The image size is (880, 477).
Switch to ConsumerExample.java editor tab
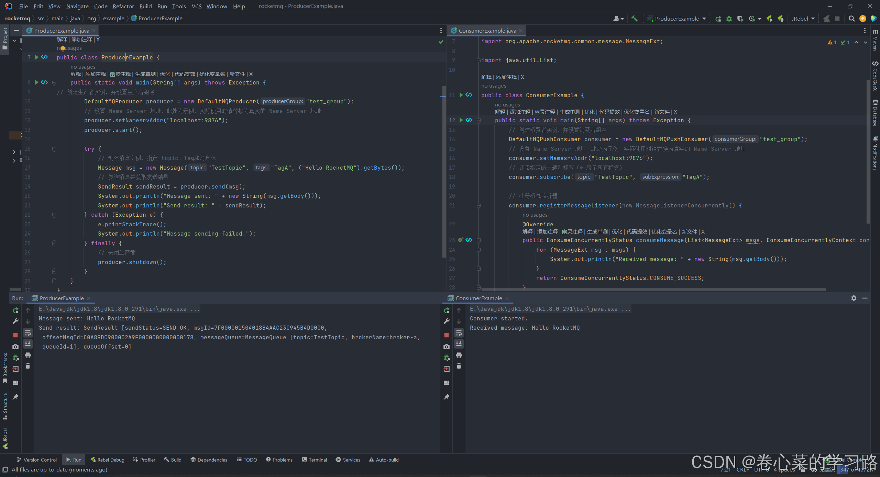487,31
